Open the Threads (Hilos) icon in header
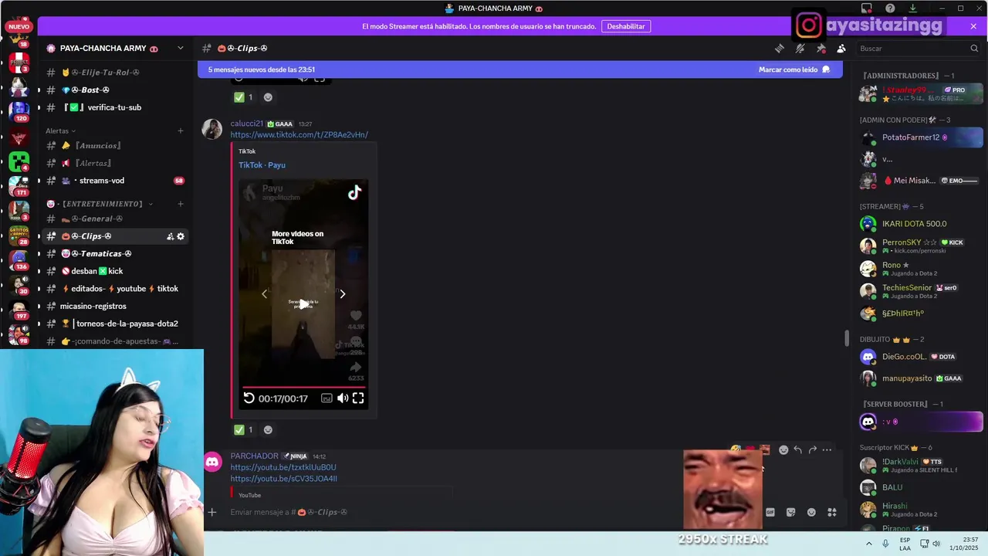The image size is (988, 556). [x=780, y=48]
